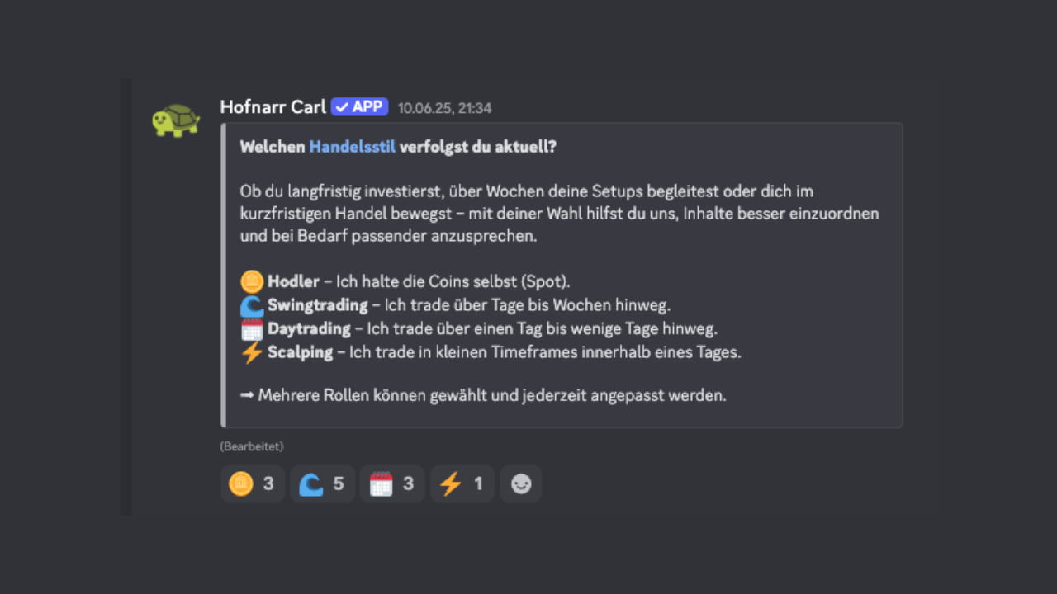
Task: Click the count 5 on wave reaction
Action: coord(339,483)
